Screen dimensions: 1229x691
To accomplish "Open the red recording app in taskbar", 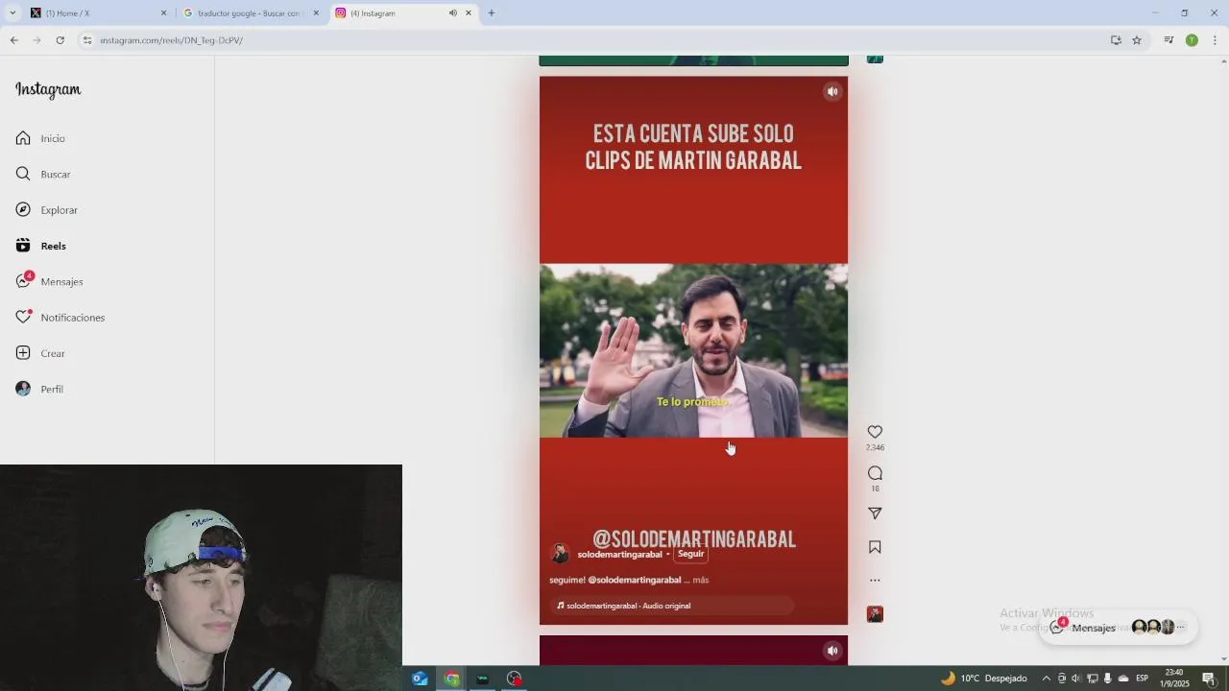I will point(515,679).
